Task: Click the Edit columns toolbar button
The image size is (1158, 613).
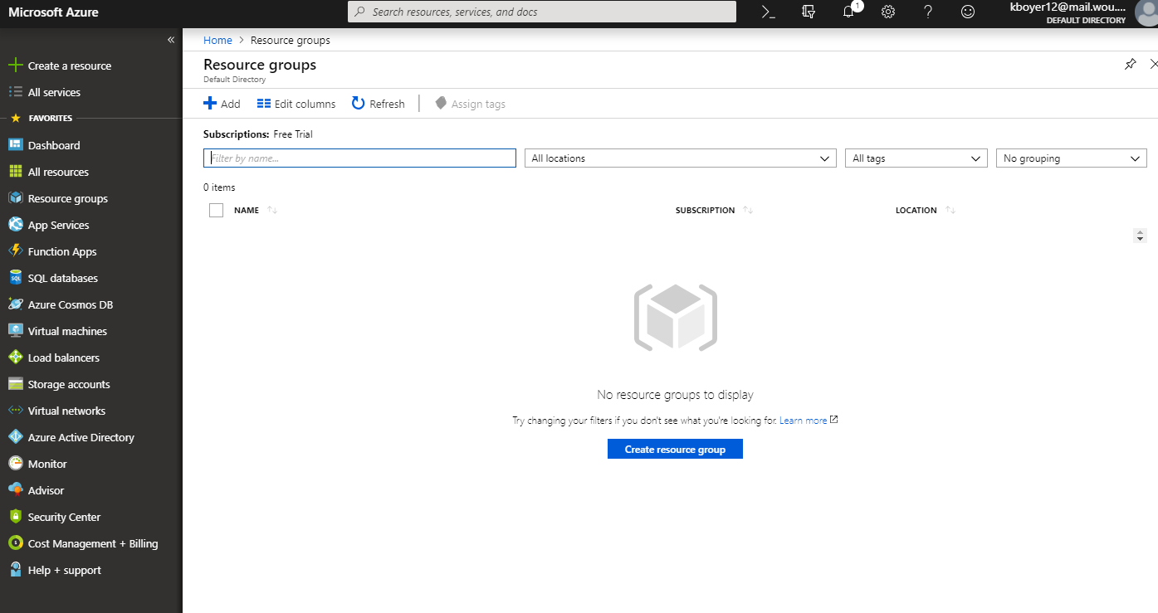Action: point(296,104)
